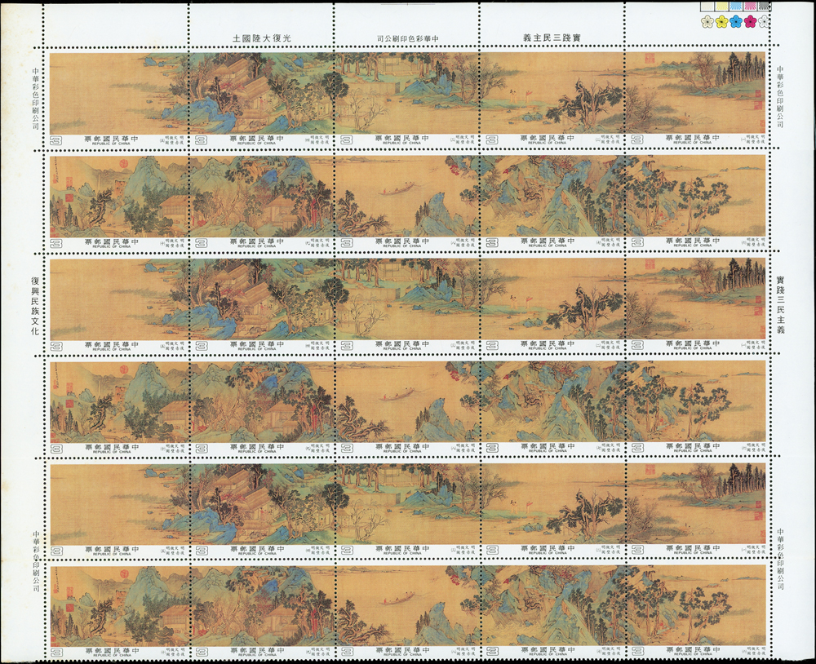The image size is (816, 664).
Task: Select fourth row stamp with boat on river
Action: 406,406
